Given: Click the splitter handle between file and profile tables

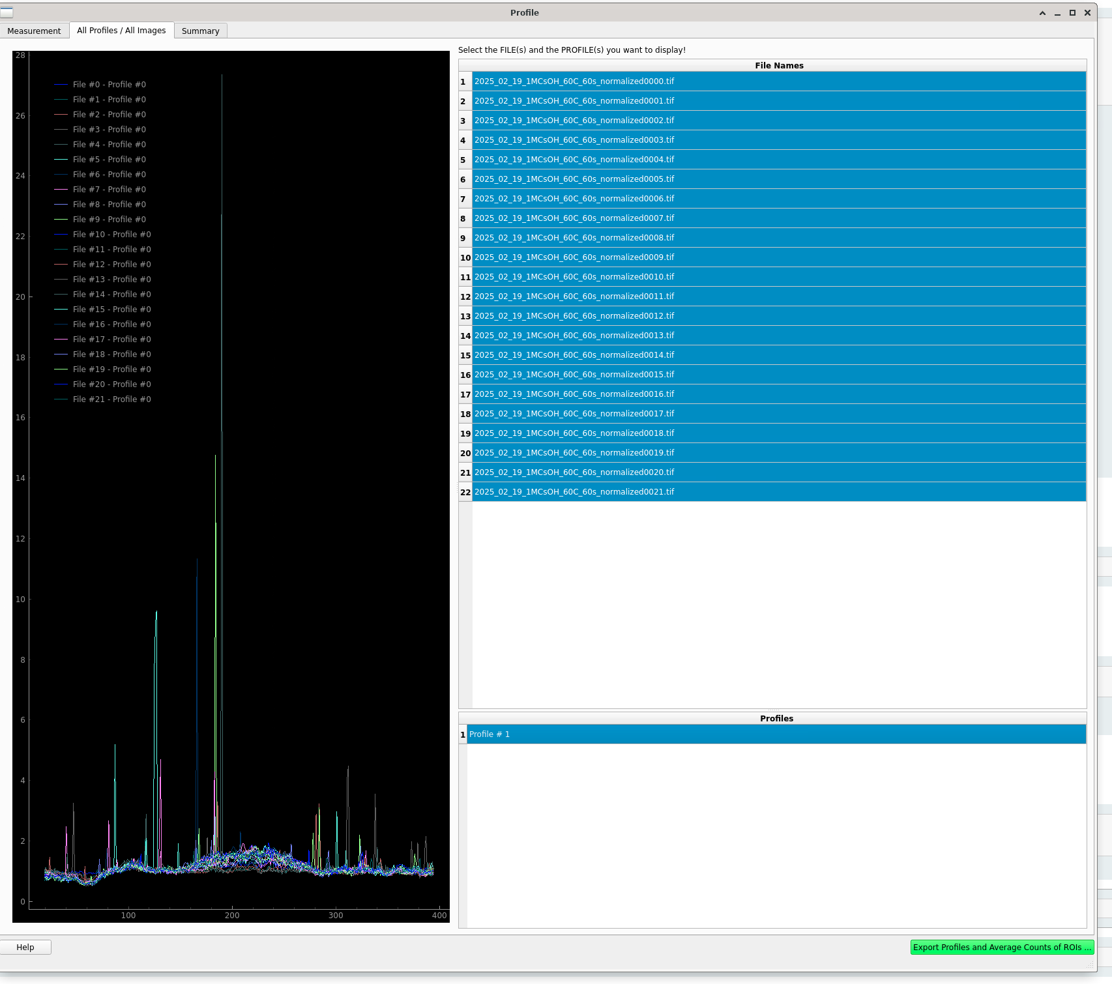Looking at the screenshot, I should click(772, 710).
